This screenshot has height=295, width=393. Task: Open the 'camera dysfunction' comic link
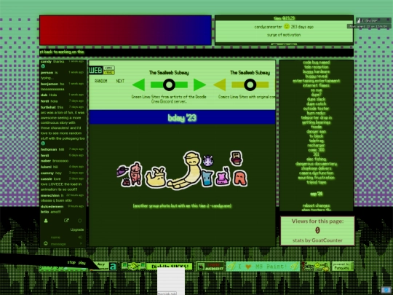click(x=316, y=173)
